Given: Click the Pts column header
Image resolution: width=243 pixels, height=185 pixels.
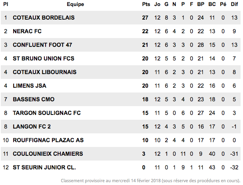Looking at the screenshot, I should (x=146, y=4).
